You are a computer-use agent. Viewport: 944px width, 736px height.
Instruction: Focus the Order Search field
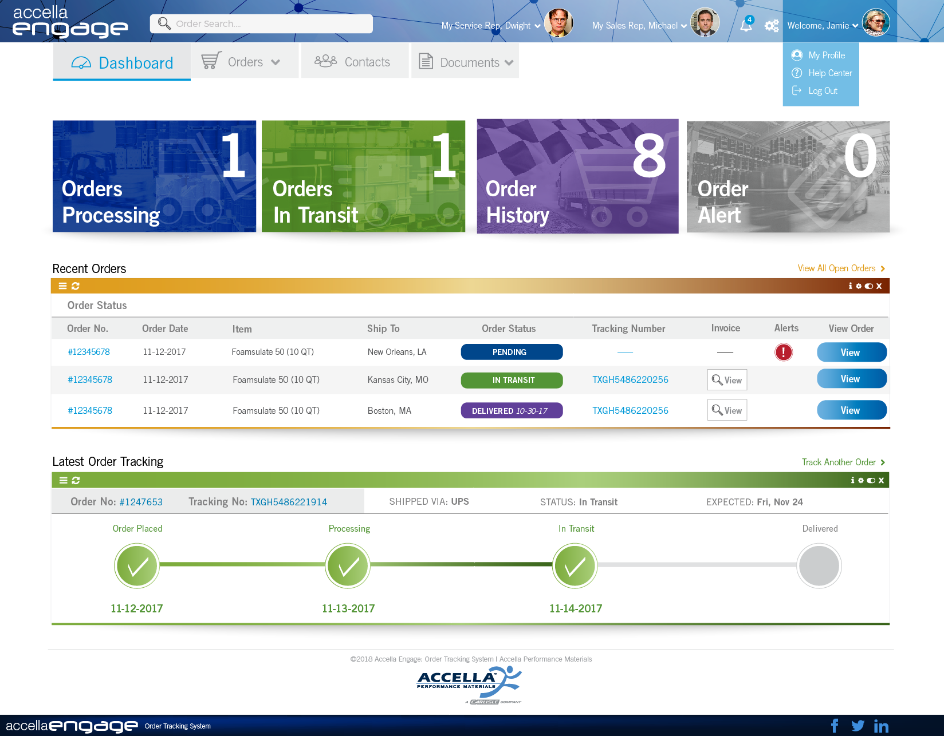[261, 23]
